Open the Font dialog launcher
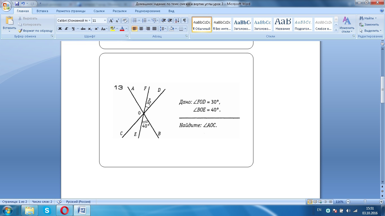Screen dimensions: 385x216 point(127,36)
